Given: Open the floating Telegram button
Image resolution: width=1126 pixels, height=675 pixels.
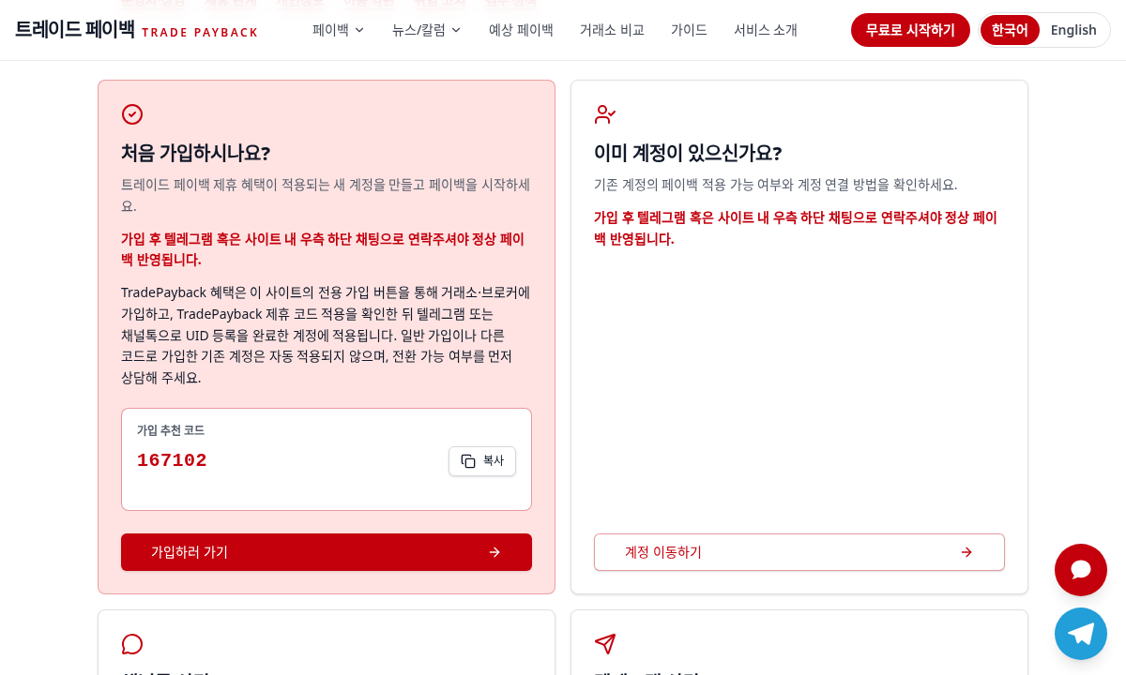Looking at the screenshot, I should pyautogui.click(x=1081, y=634).
